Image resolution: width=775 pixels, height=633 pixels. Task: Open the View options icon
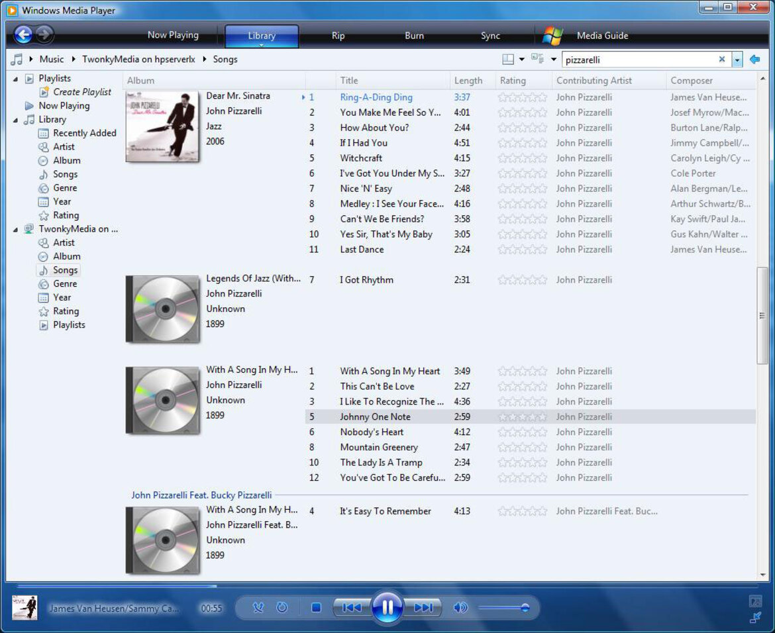(x=537, y=58)
